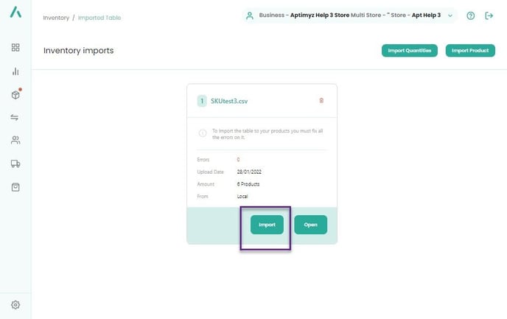Select the inventory box icon
This screenshot has width=507, height=319.
coord(15,95)
